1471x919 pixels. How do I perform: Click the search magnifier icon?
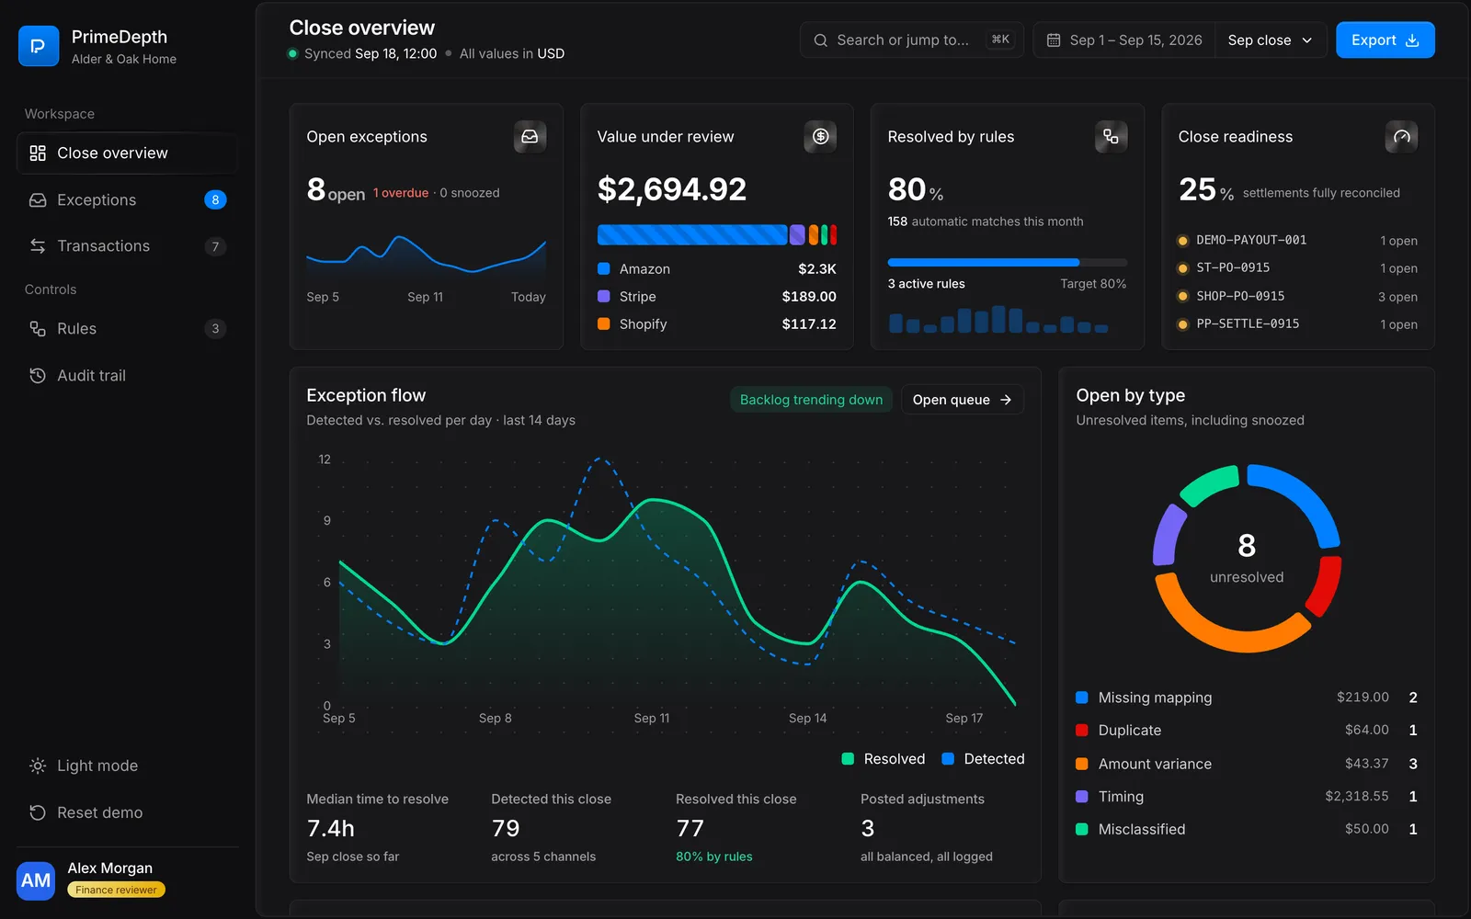click(820, 40)
